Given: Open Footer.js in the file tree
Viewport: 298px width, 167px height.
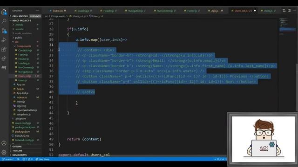Looking at the screenshot, I should pyautogui.click(x=23, y=55).
